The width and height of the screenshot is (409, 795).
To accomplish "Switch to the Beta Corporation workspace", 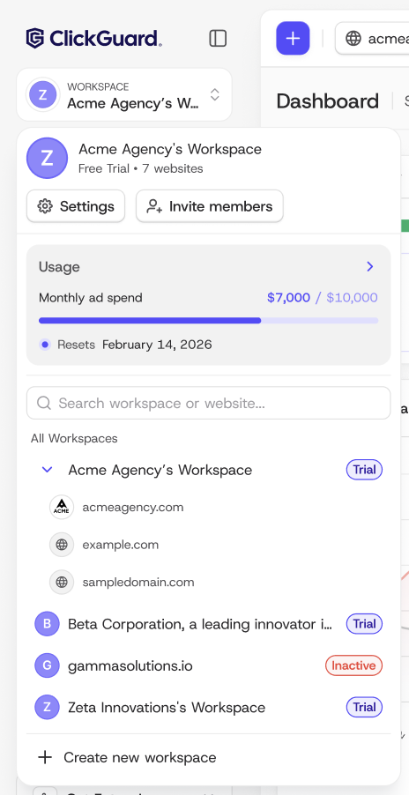I will coord(200,624).
